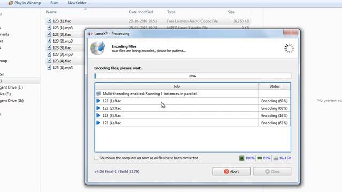The width and height of the screenshot is (342, 192).
Task: Select the 123 (3).flac job row
Action: click(x=192, y=116)
